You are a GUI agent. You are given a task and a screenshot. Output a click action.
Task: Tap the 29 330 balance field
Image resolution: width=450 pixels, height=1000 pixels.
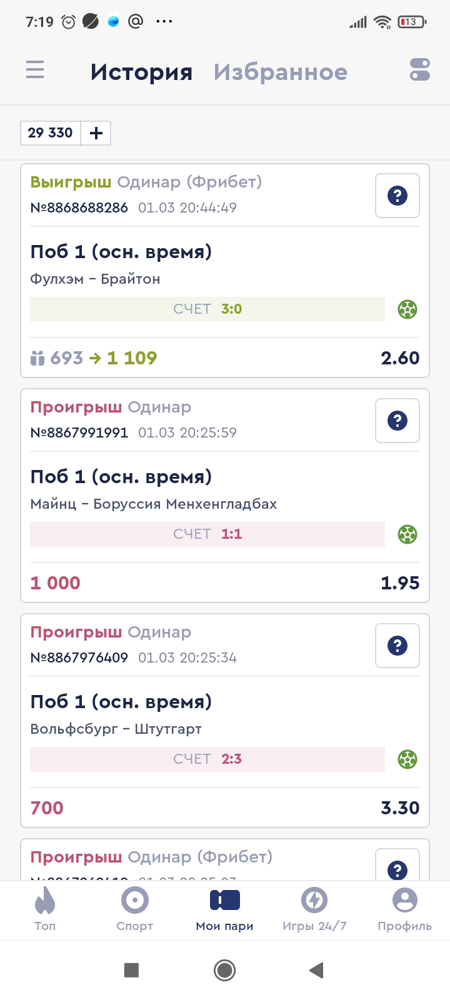[51, 133]
